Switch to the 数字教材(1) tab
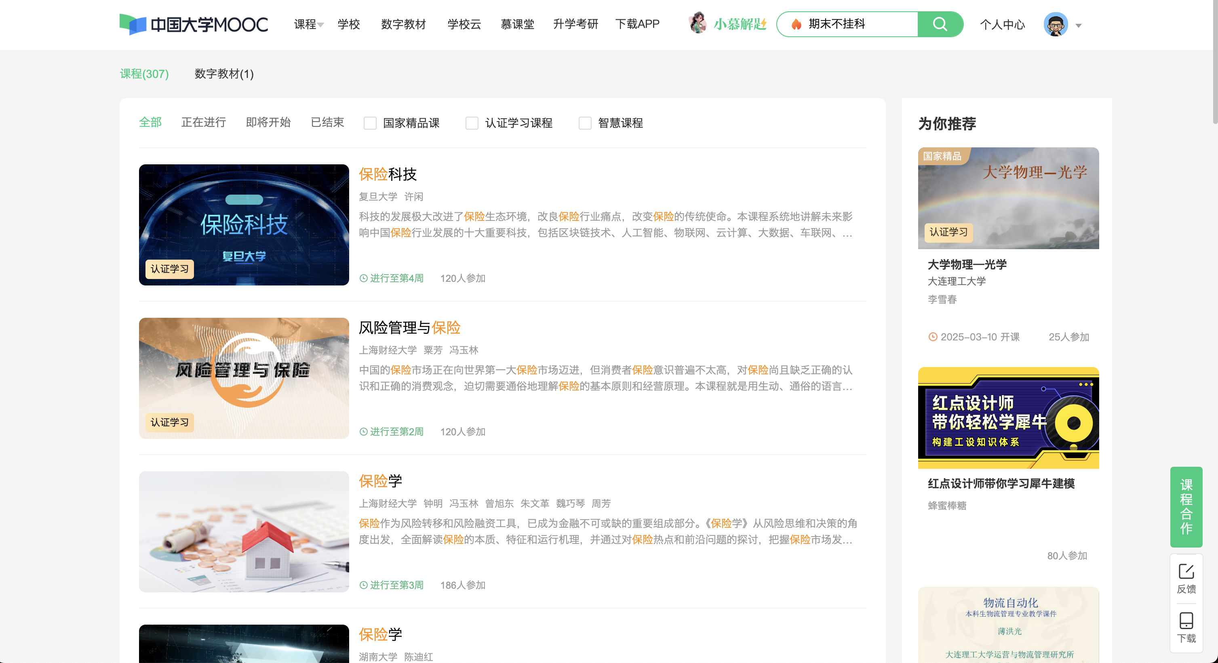Viewport: 1218px width, 663px height. (x=224, y=74)
